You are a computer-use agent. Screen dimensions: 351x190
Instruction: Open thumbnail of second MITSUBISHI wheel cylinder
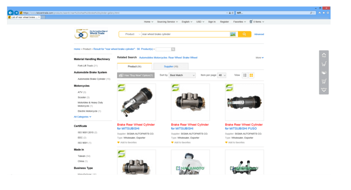[x=190, y=102]
